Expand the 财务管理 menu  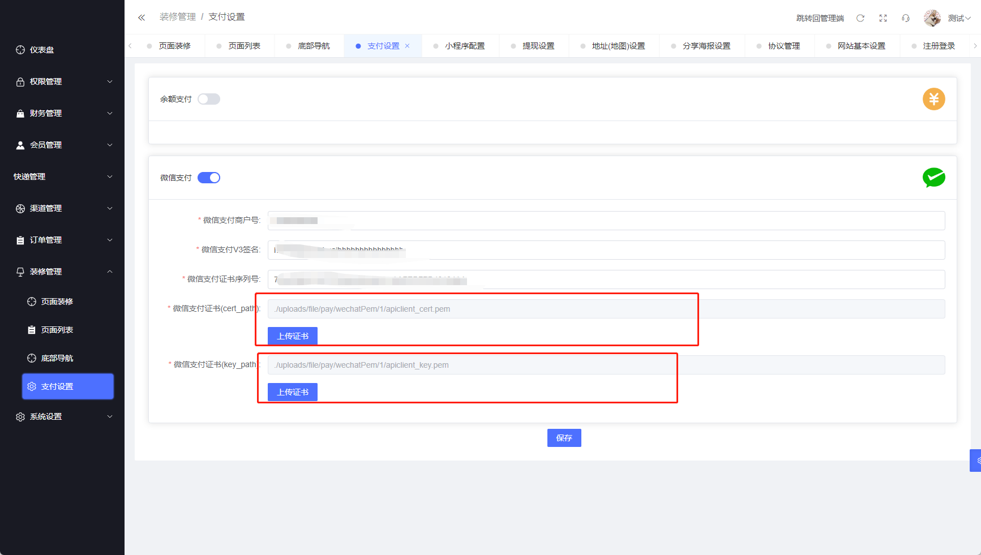(62, 113)
